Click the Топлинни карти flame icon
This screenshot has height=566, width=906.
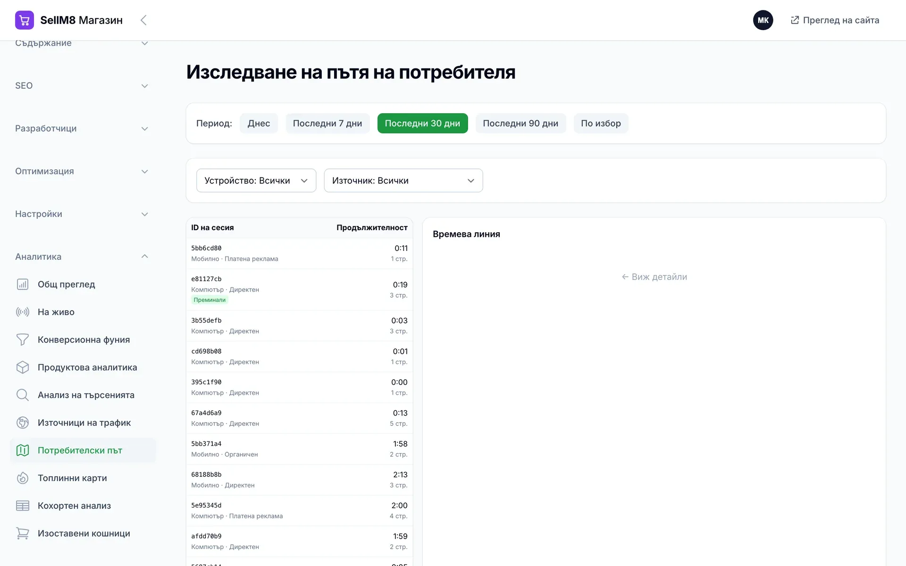tap(23, 478)
